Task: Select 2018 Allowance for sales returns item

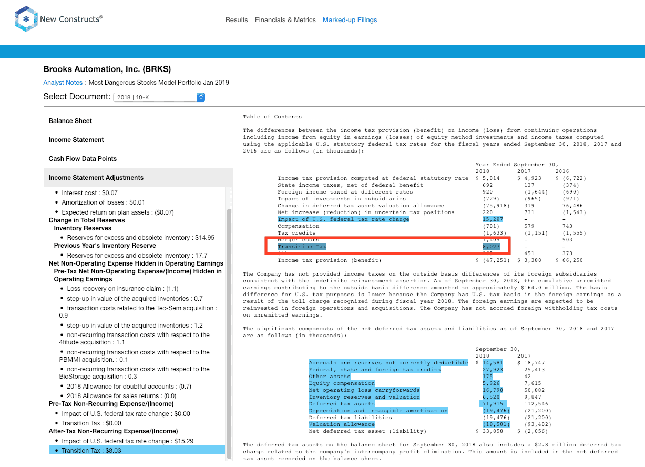Action: tap(121, 396)
